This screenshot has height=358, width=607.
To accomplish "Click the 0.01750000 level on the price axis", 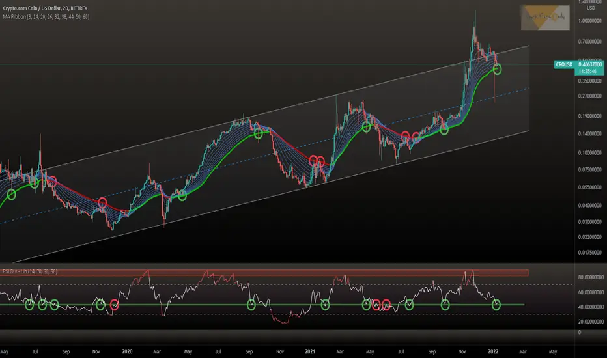I will (589, 253).
